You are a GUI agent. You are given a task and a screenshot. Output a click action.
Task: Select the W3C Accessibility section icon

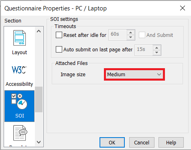[x=19, y=70]
